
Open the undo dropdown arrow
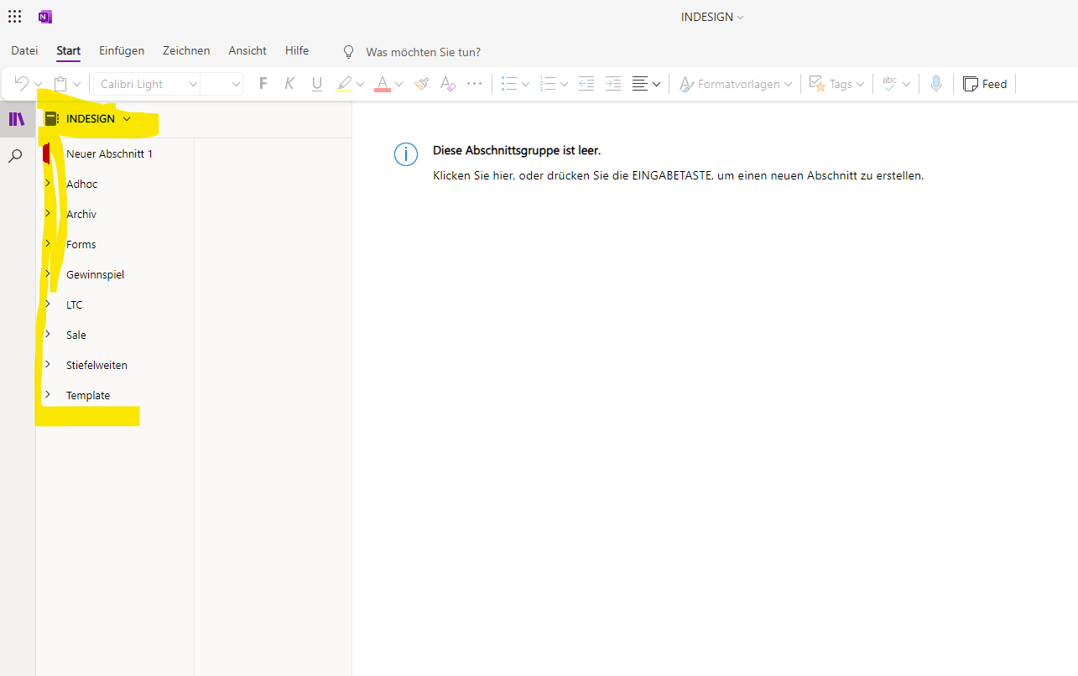pos(38,84)
